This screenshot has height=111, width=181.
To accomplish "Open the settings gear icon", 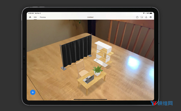I will point(151,17).
